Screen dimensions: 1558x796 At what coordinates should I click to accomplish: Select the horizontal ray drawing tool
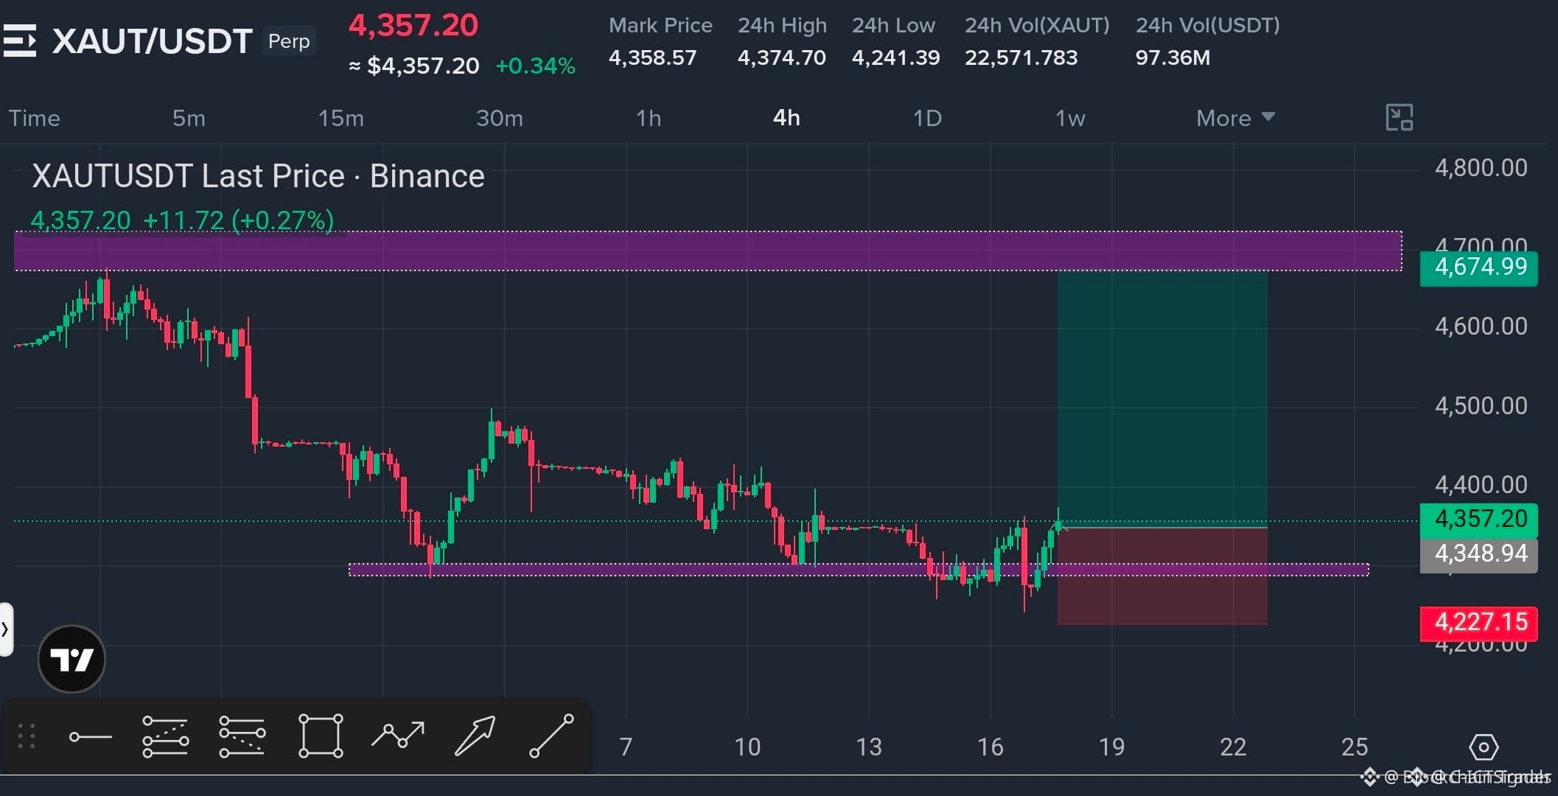(x=90, y=736)
